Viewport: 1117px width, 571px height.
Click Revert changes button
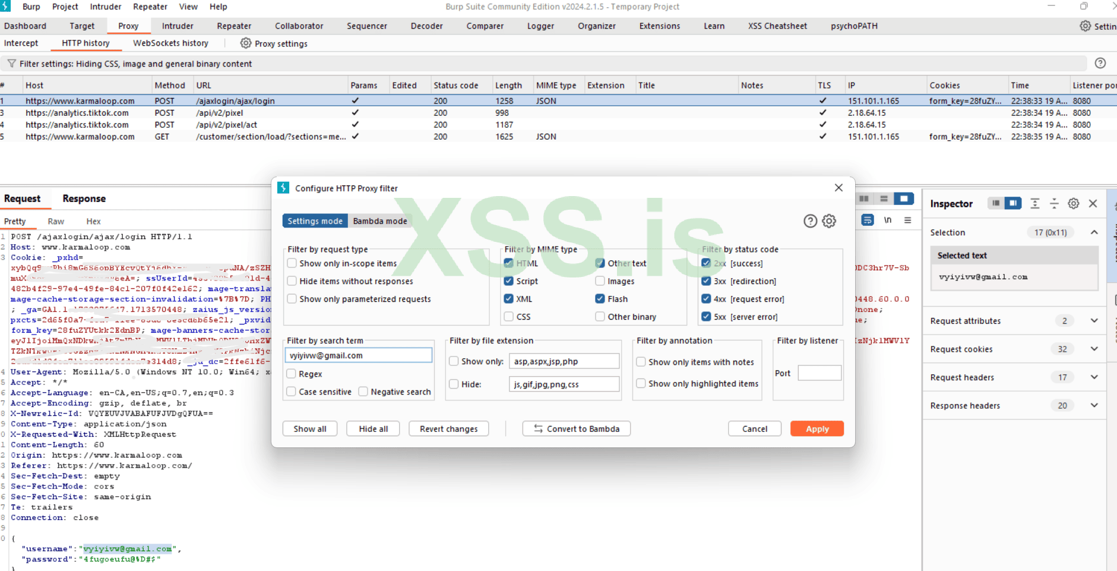click(449, 428)
